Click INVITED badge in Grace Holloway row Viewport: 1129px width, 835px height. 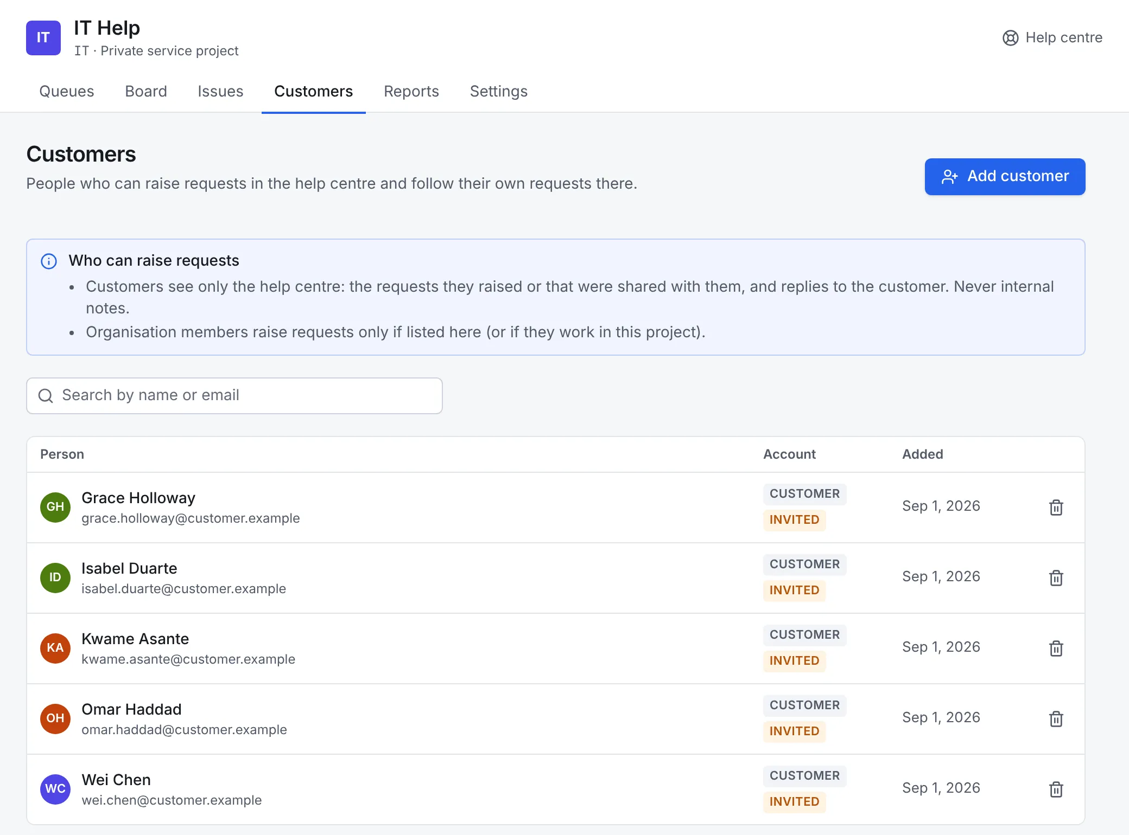pos(794,520)
